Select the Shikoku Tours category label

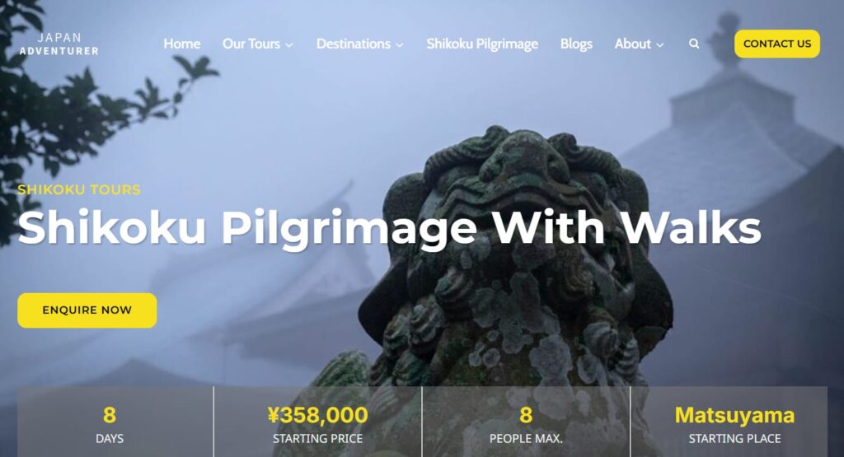coord(79,189)
